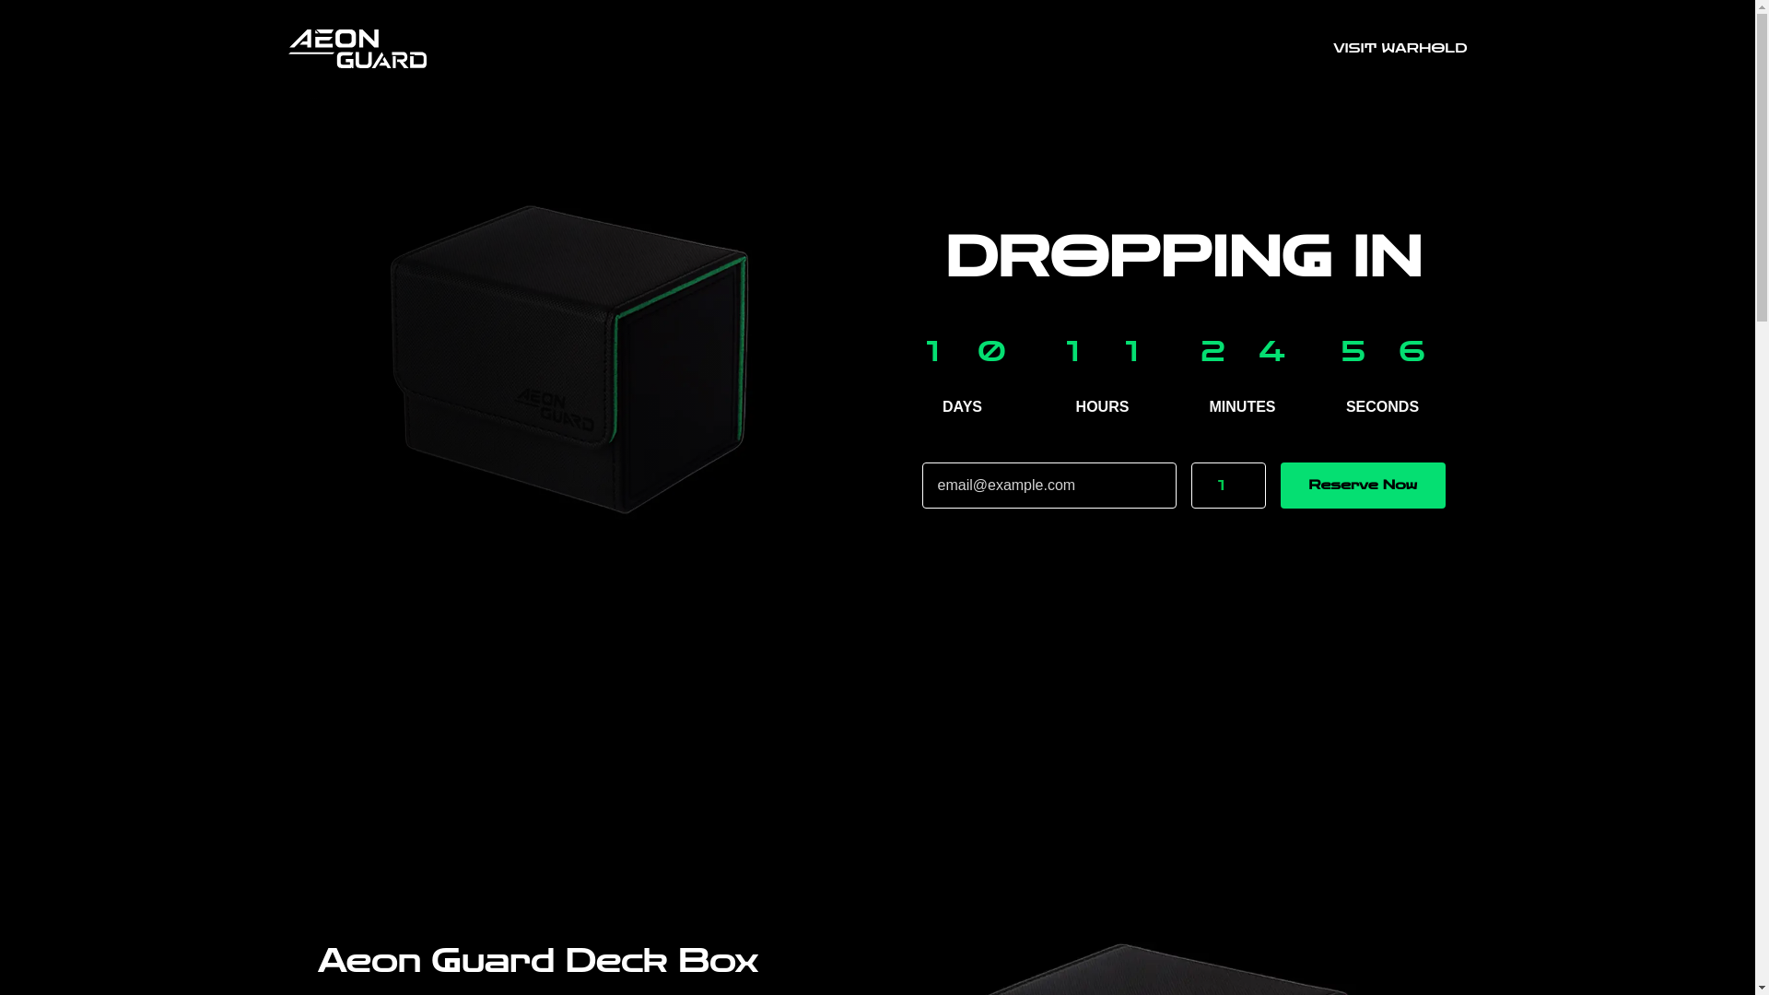Select the quantity number field
This screenshot has width=1769, height=995.
[x=1228, y=486]
